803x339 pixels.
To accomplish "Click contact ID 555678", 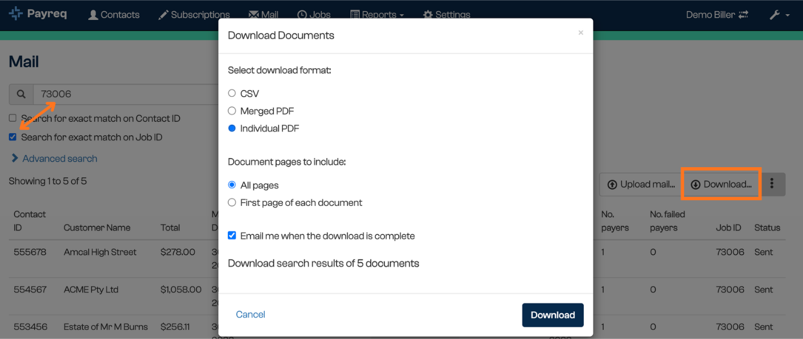I will click(30, 252).
